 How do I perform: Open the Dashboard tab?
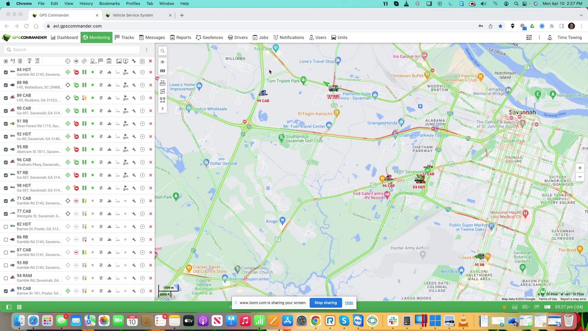pos(64,38)
